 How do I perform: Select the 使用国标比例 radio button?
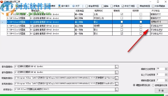click(153, 85)
